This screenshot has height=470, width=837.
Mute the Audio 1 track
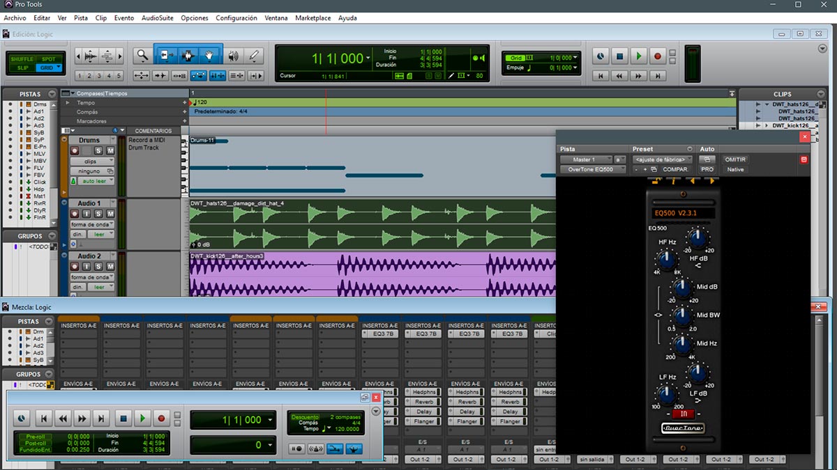pyautogui.click(x=110, y=214)
